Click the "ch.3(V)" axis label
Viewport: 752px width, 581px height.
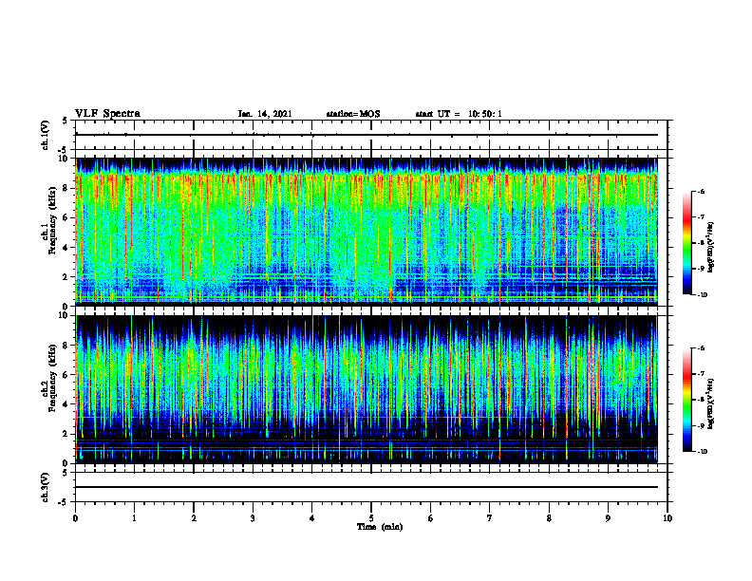[x=46, y=487]
